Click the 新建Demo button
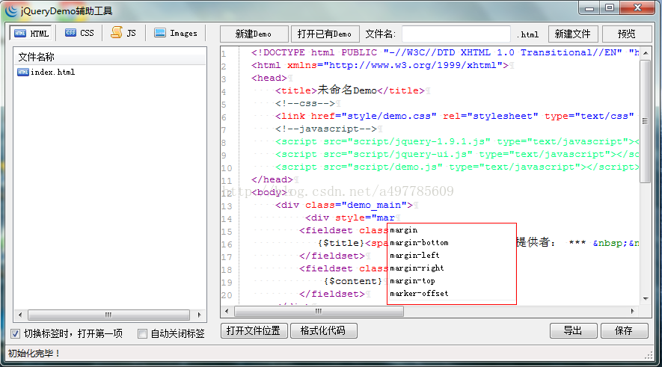The image size is (662, 367). (x=254, y=34)
